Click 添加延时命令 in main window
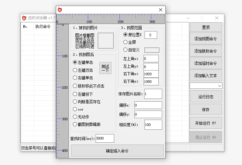The width and height of the screenshot is (242, 165). (x=206, y=63)
